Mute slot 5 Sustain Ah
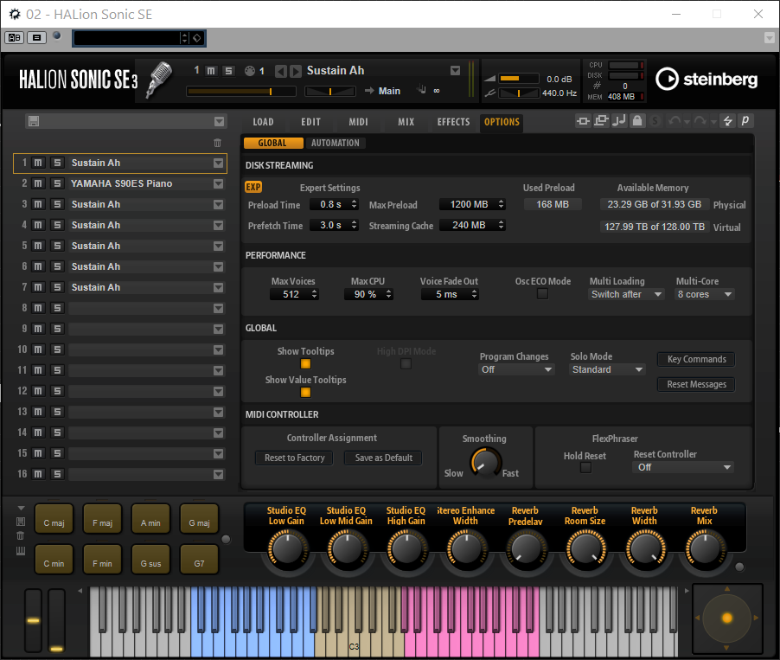The height and width of the screenshot is (660, 780). 38,246
